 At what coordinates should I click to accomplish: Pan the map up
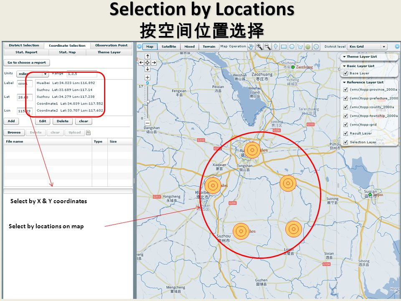click(x=147, y=56)
